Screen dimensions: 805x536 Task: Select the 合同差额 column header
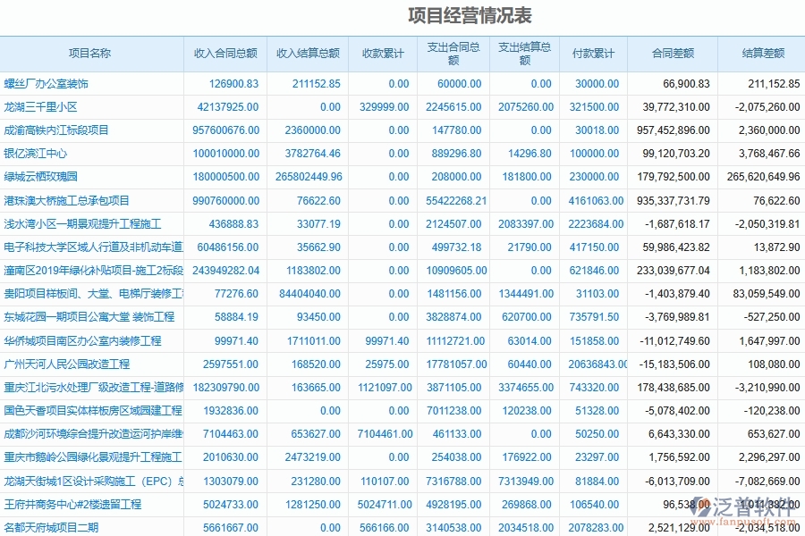(x=673, y=54)
